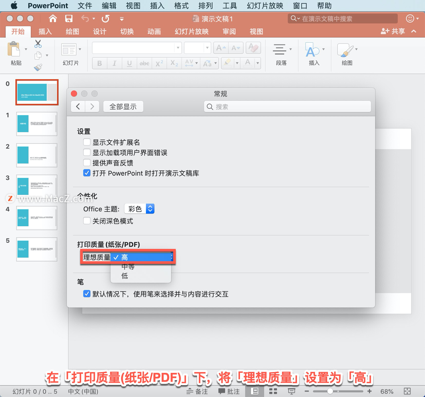This screenshot has width=425, height=397.
Task: Collapse the ribbon with chevron
Action: click(414, 31)
